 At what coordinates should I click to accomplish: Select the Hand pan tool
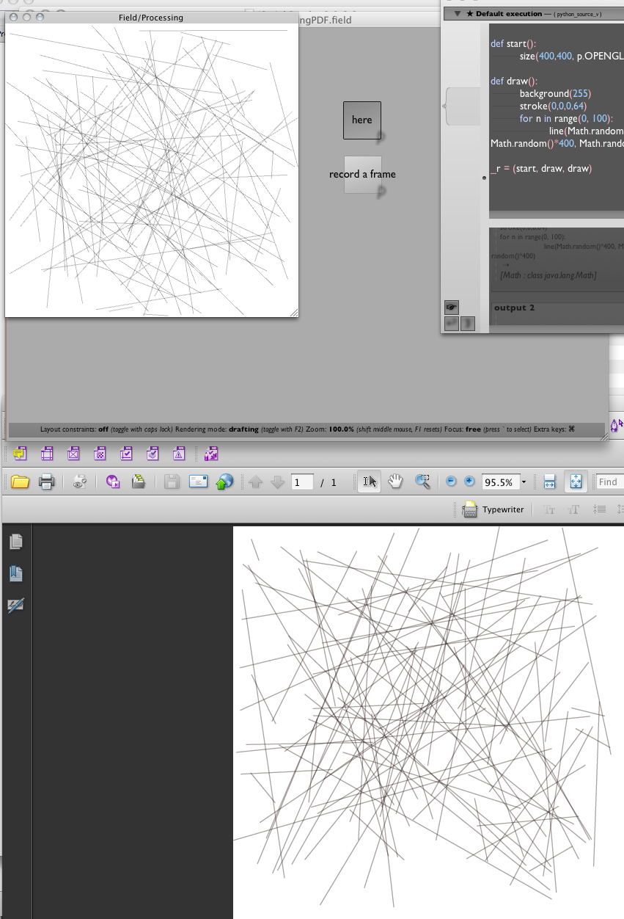[395, 482]
